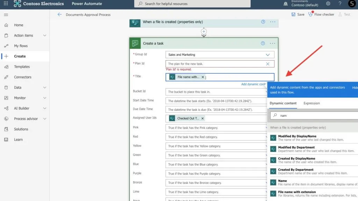This screenshot has height=201, width=358.
Task: Click the Bucket Id field
Action: [x=216, y=92]
